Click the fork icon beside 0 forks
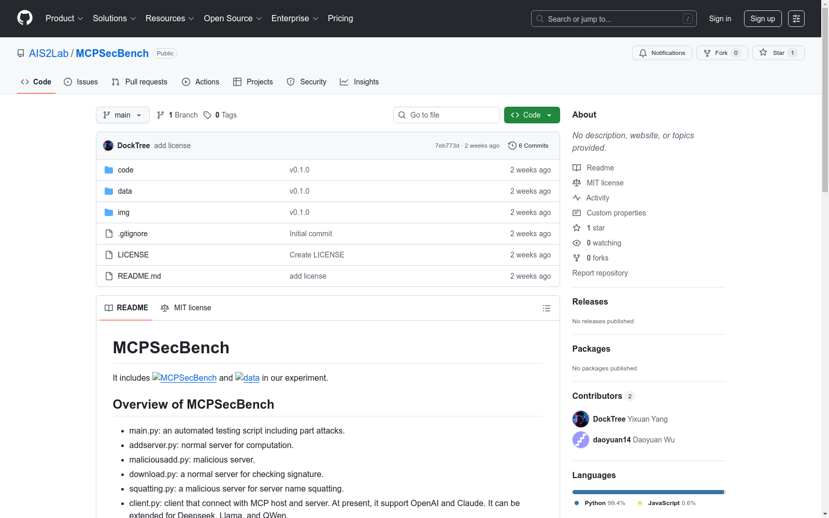 [577, 258]
